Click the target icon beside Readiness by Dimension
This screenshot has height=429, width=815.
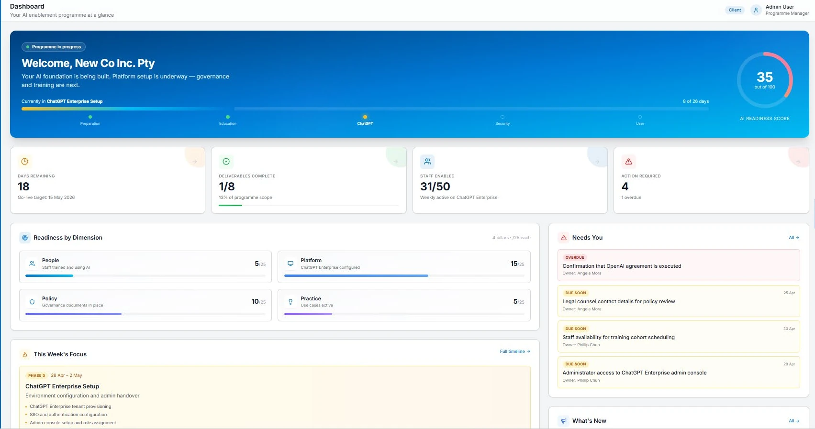pos(25,238)
